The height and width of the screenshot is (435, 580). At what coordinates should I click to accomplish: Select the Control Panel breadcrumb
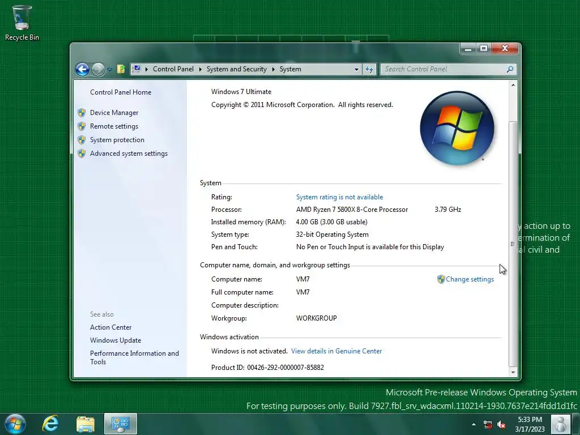click(173, 69)
